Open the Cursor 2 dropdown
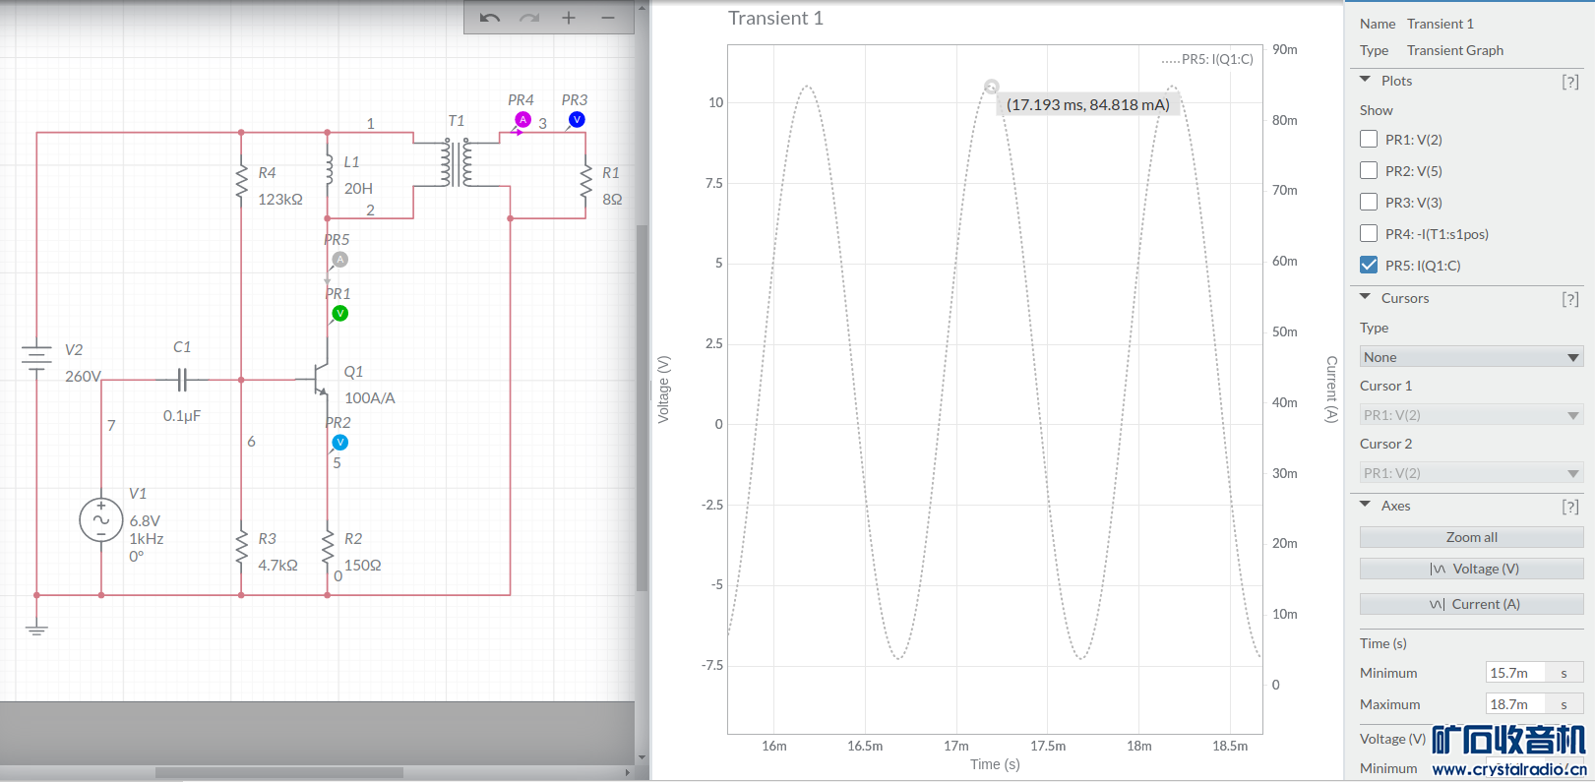Image resolution: width=1595 pixels, height=782 pixels. (x=1472, y=473)
